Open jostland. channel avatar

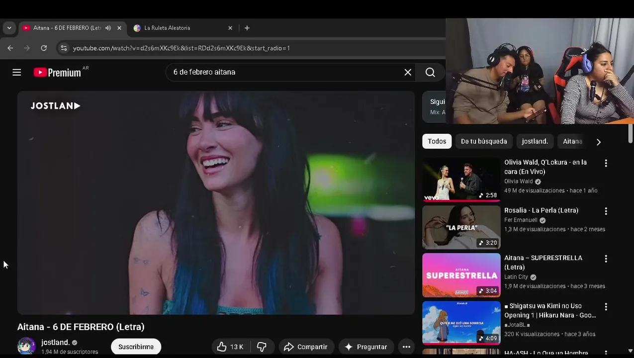coord(26,346)
